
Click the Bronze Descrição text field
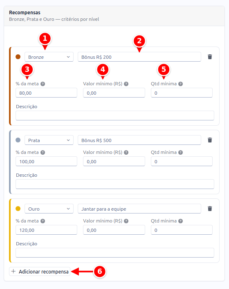[115, 116]
